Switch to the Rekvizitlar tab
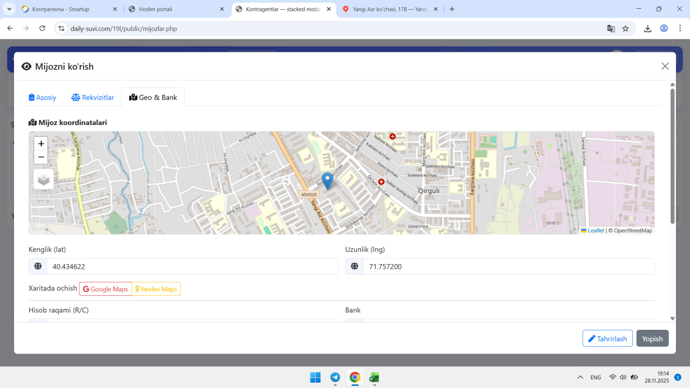Viewport: 690px width, 388px height. pos(93,98)
